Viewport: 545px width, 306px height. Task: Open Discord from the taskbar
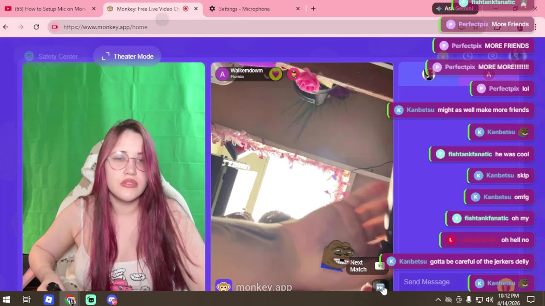click(x=112, y=300)
